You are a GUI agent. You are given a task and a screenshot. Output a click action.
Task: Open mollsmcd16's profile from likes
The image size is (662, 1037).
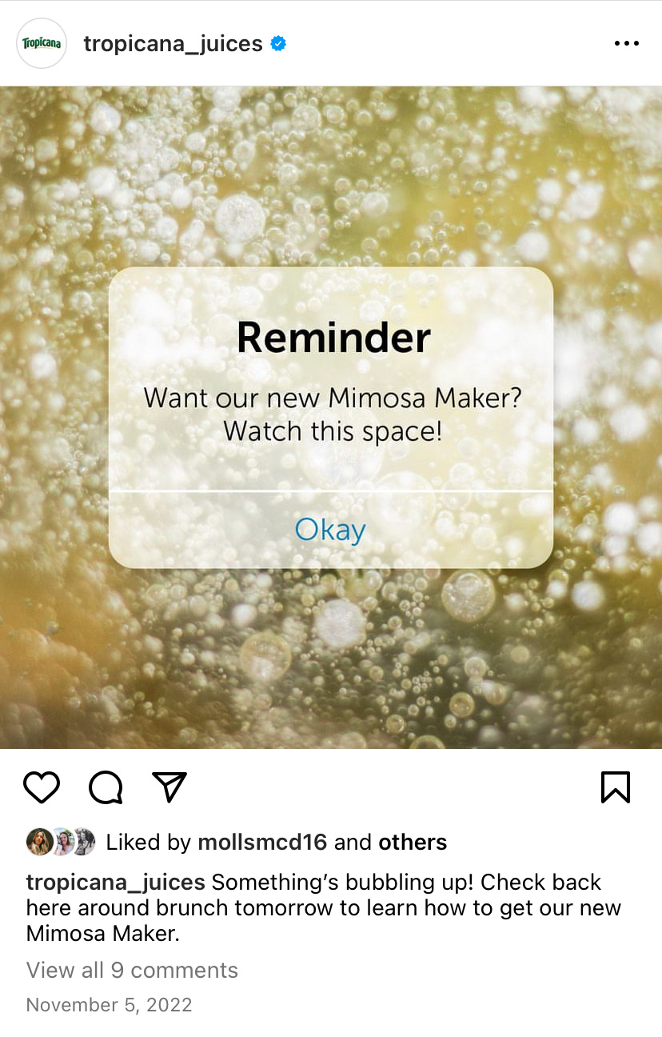(x=262, y=842)
